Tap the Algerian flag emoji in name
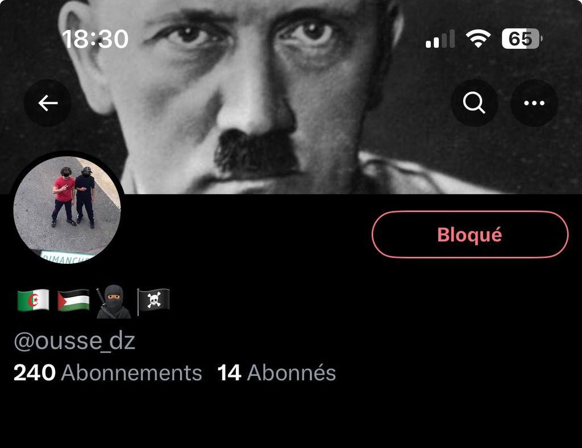 tap(34, 300)
